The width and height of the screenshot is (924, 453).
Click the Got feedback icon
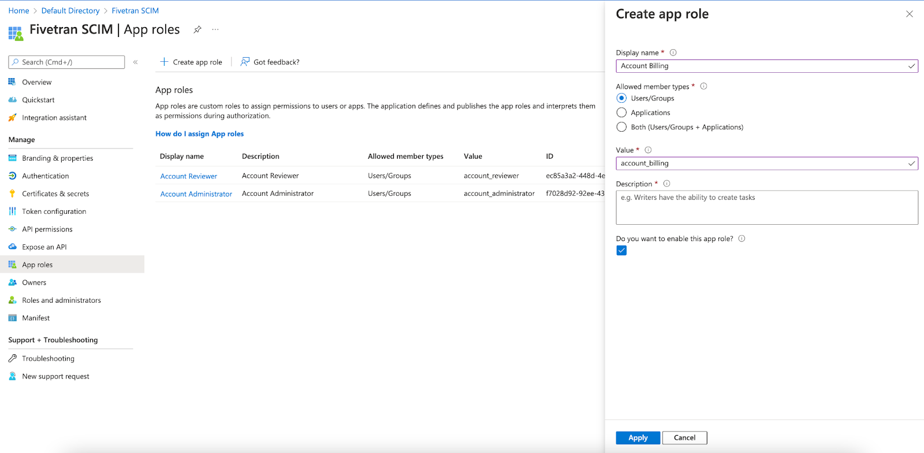point(245,62)
